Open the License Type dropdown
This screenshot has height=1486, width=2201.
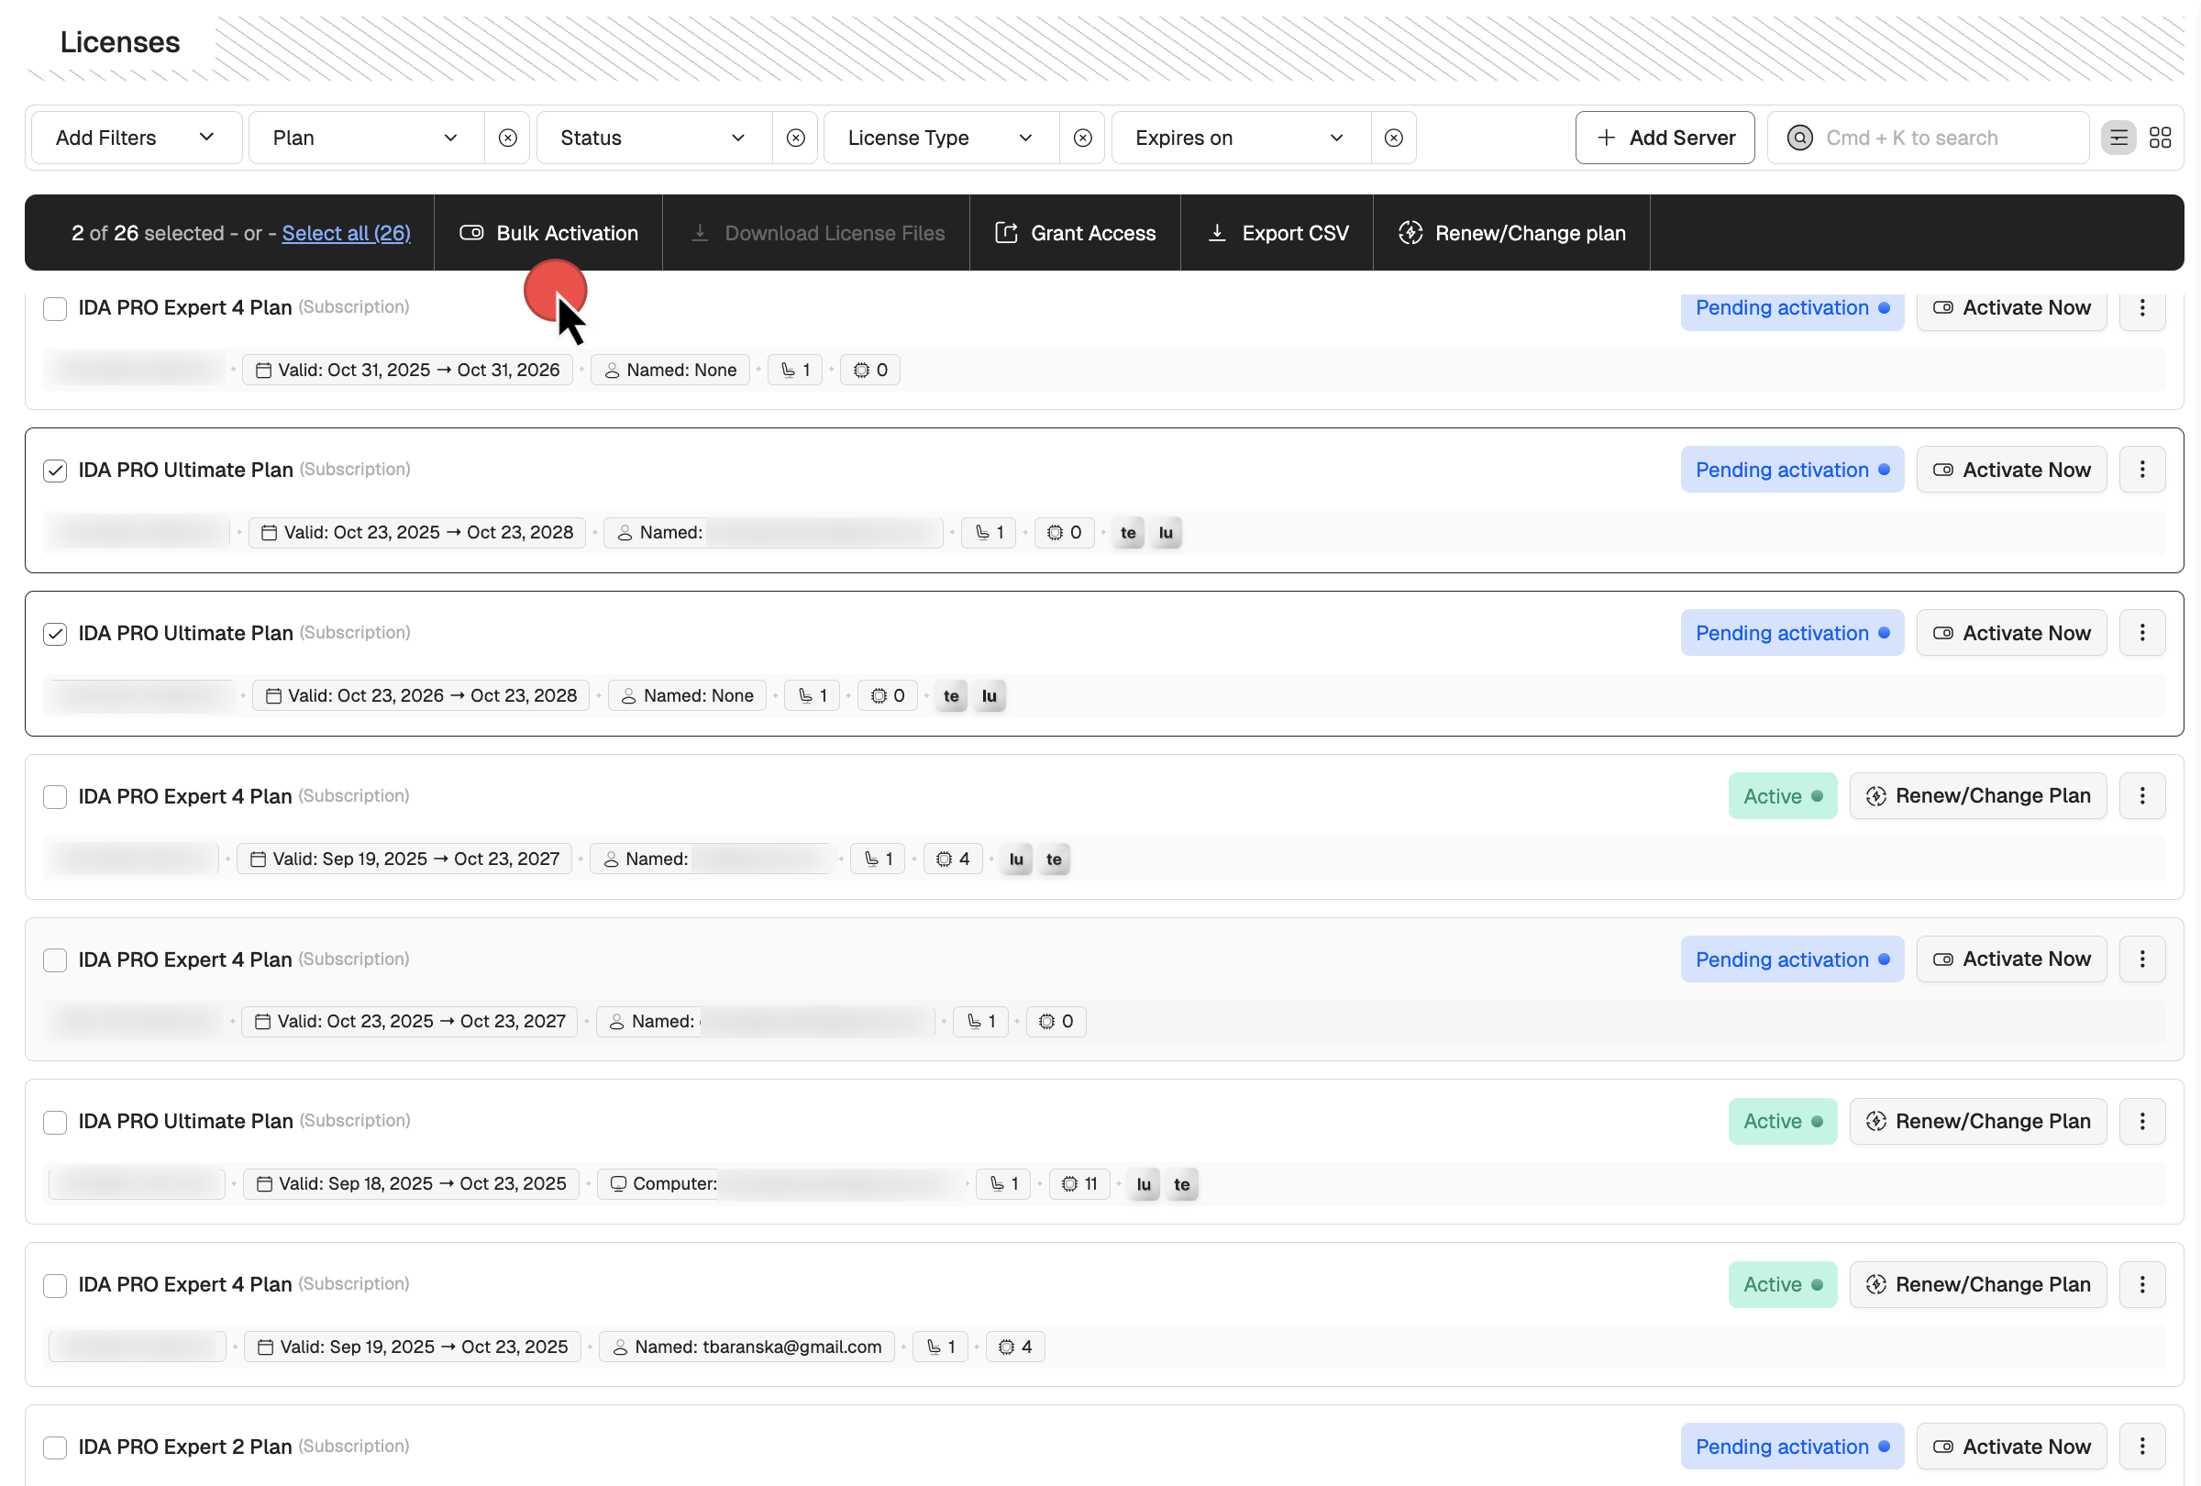[x=939, y=138]
